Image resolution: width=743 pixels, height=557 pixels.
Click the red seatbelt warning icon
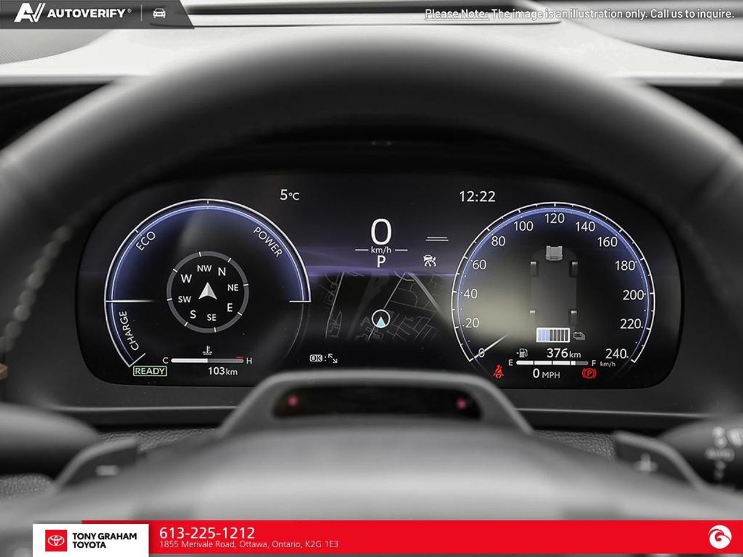point(498,372)
